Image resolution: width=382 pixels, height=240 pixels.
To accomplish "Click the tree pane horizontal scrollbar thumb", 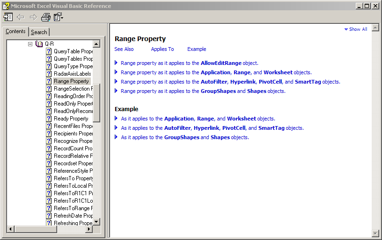I will click(36, 229).
